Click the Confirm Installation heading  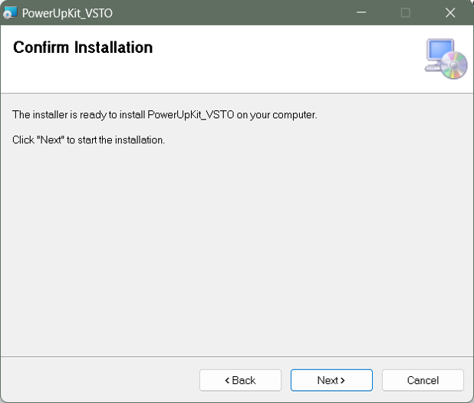coord(83,48)
